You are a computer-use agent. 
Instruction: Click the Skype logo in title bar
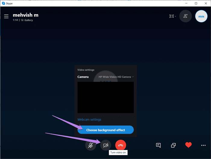4,3
